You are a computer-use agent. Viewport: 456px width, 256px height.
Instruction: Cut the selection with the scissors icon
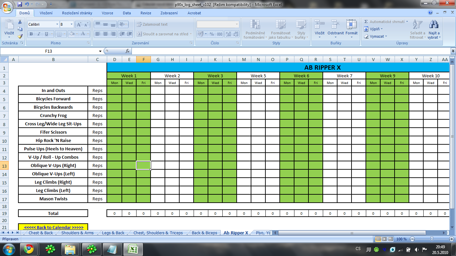coord(20,22)
